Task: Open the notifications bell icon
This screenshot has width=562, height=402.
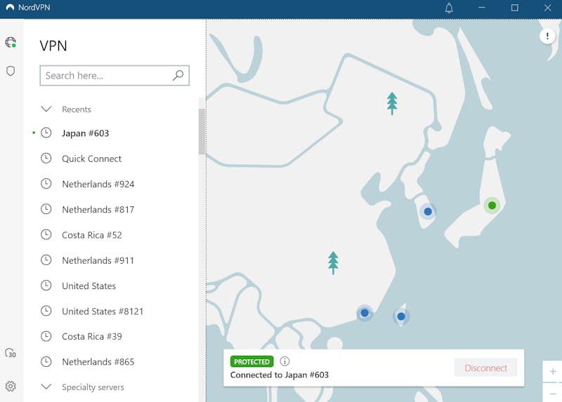Action: 449,8
